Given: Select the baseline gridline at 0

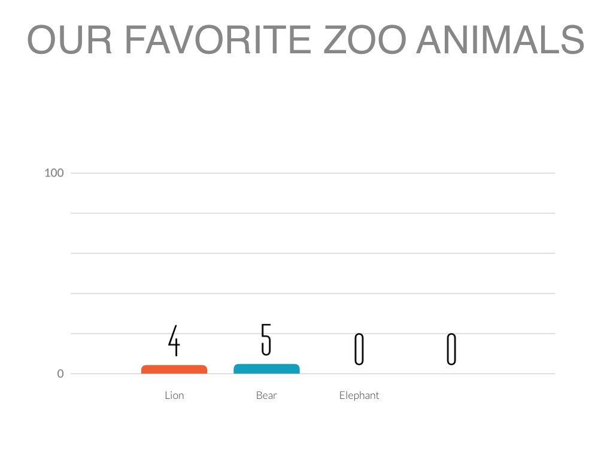Looking at the screenshot, I should tap(509, 374).
